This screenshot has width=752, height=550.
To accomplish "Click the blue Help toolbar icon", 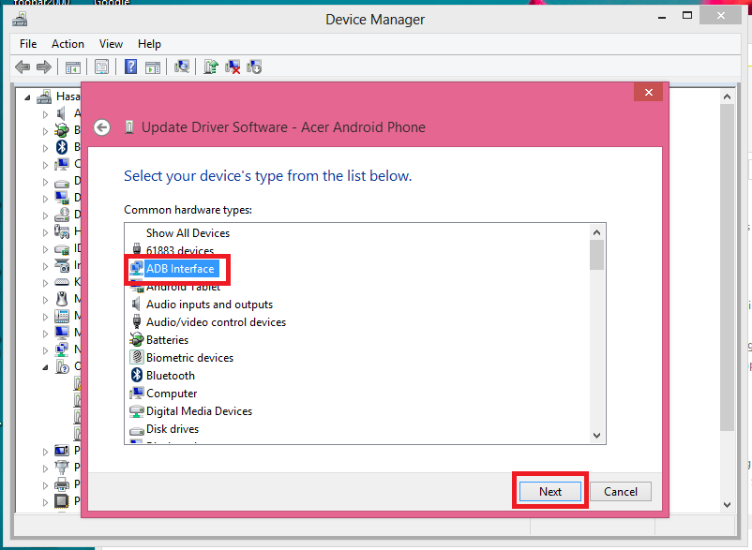I will click(x=130, y=67).
